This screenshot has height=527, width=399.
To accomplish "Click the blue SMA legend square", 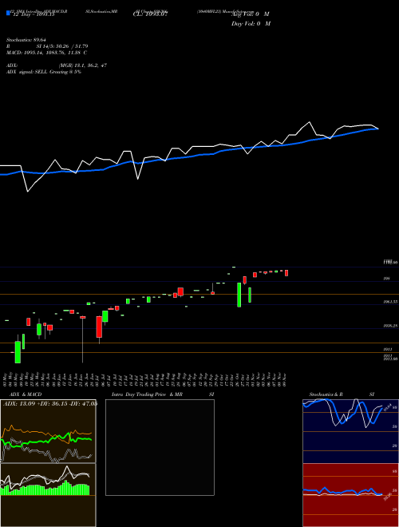I will 8,13.
